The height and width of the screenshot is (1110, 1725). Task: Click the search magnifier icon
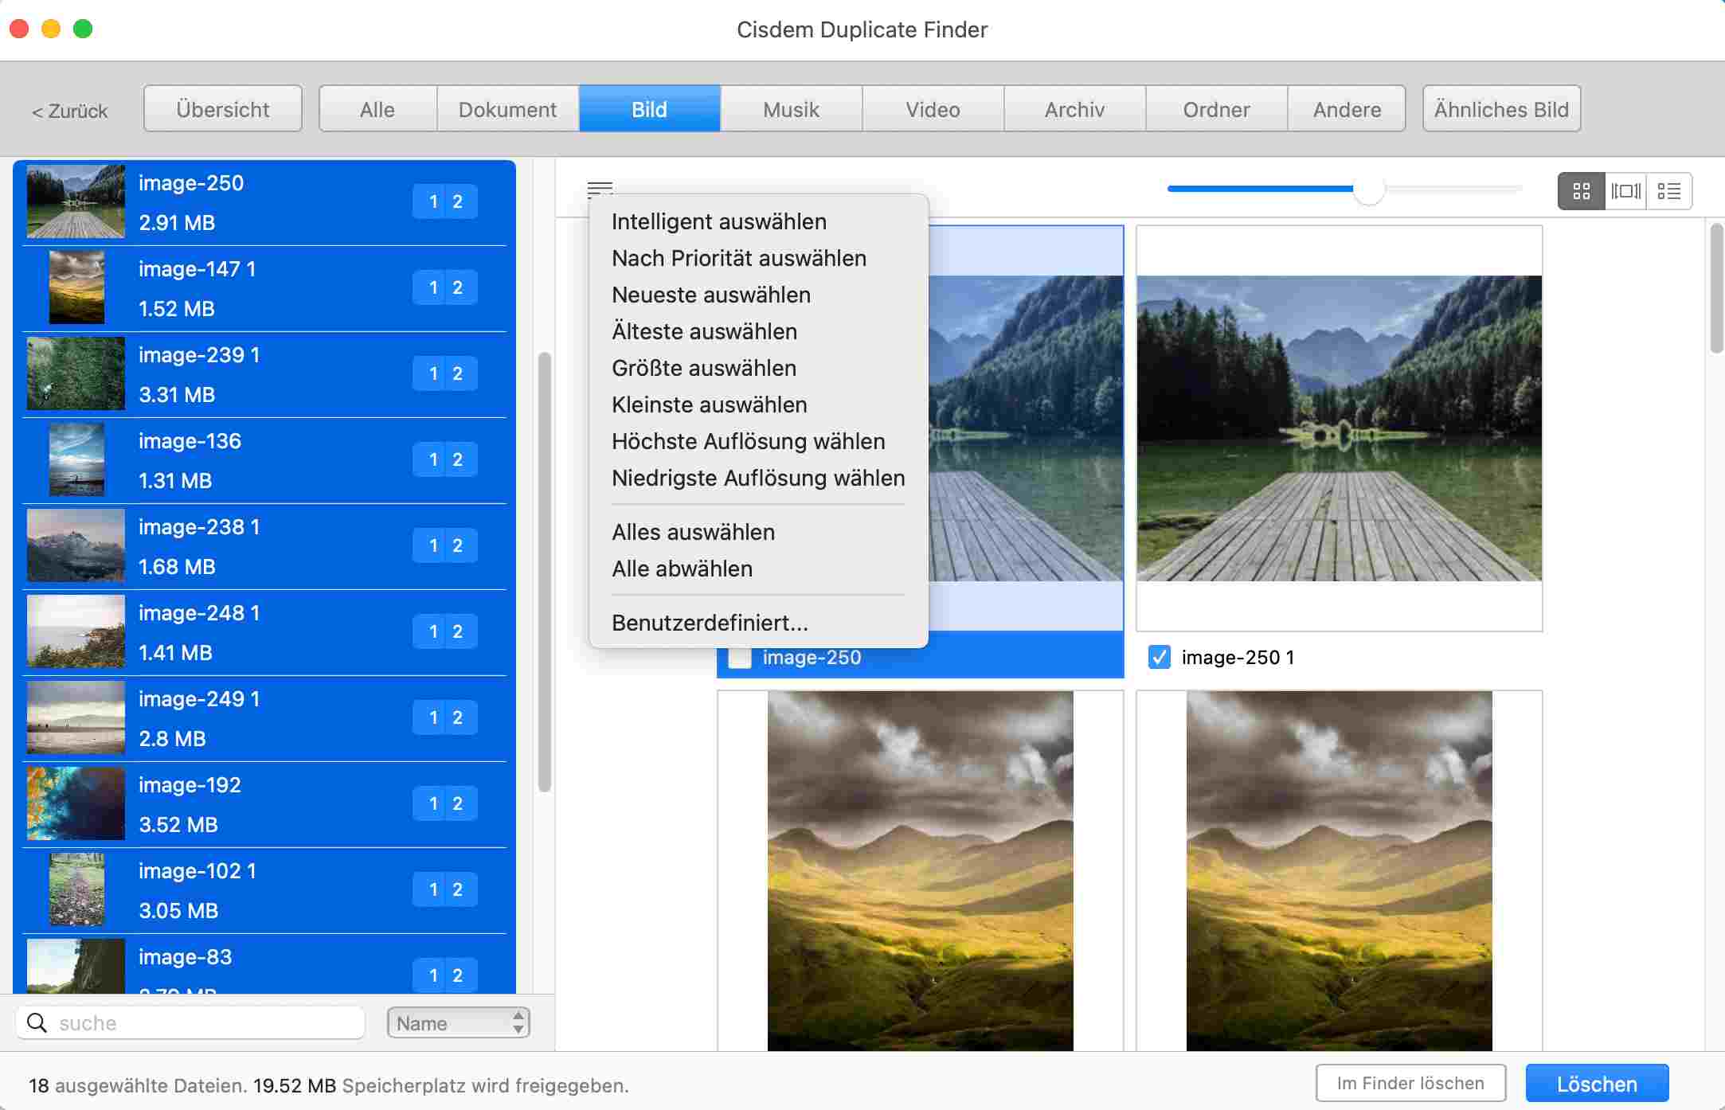[37, 1022]
